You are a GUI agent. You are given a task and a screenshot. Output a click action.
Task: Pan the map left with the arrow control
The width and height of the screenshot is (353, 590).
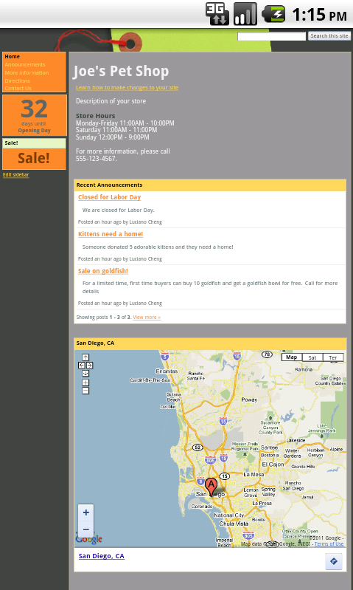point(82,365)
